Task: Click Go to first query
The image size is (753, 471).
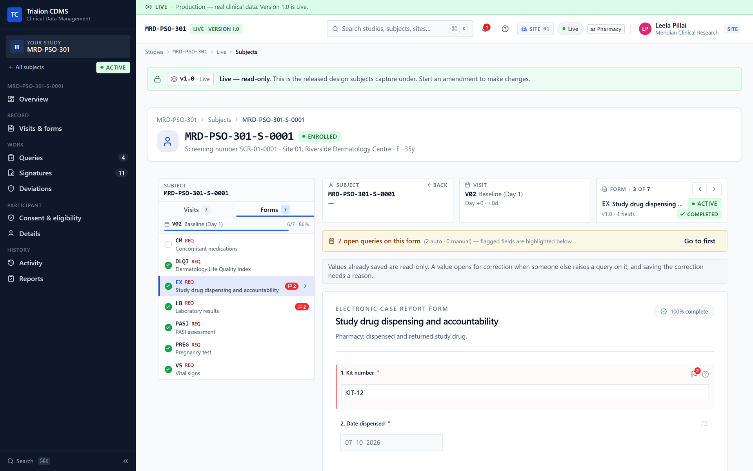Action: [x=699, y=241]
